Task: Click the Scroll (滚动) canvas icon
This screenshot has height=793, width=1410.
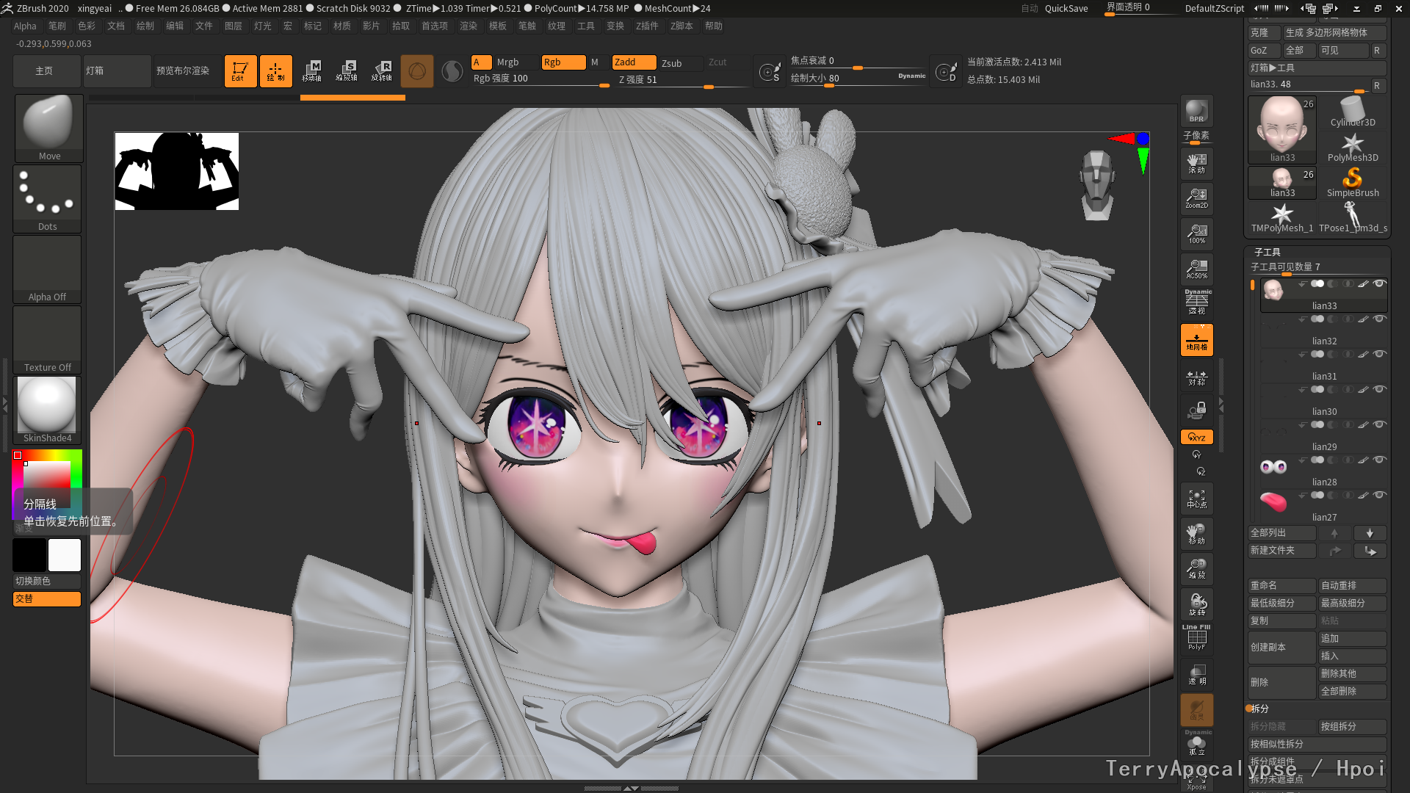Action: click(1196, 163)
